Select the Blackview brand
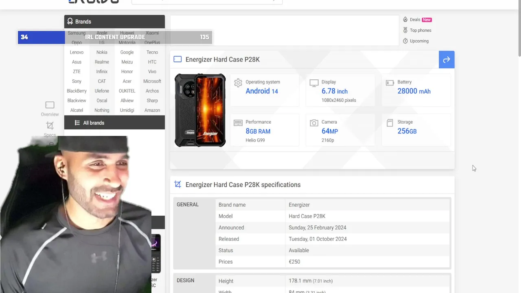This screenshot has height=293, width=521. pyautogui.click(x=77, y=101)
